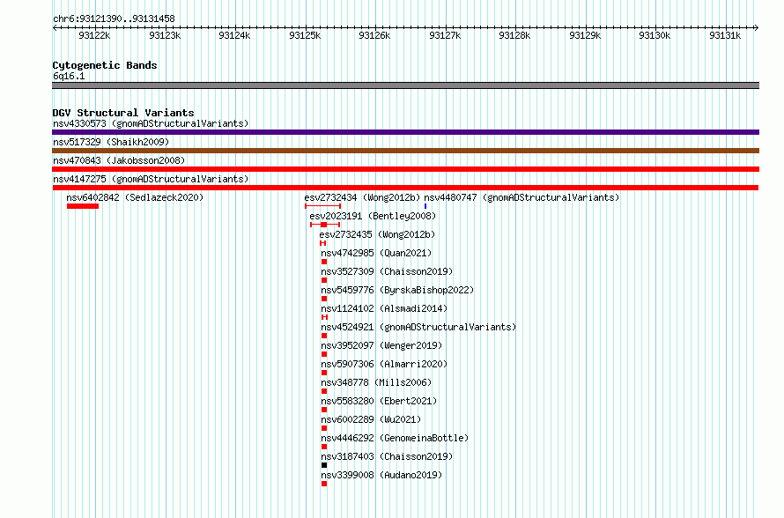Image resolution: width=784 pixels, height=518 pixels.
Task: Click the chr6:93121390..93131458 coordinate label
Action: [114, 19]
